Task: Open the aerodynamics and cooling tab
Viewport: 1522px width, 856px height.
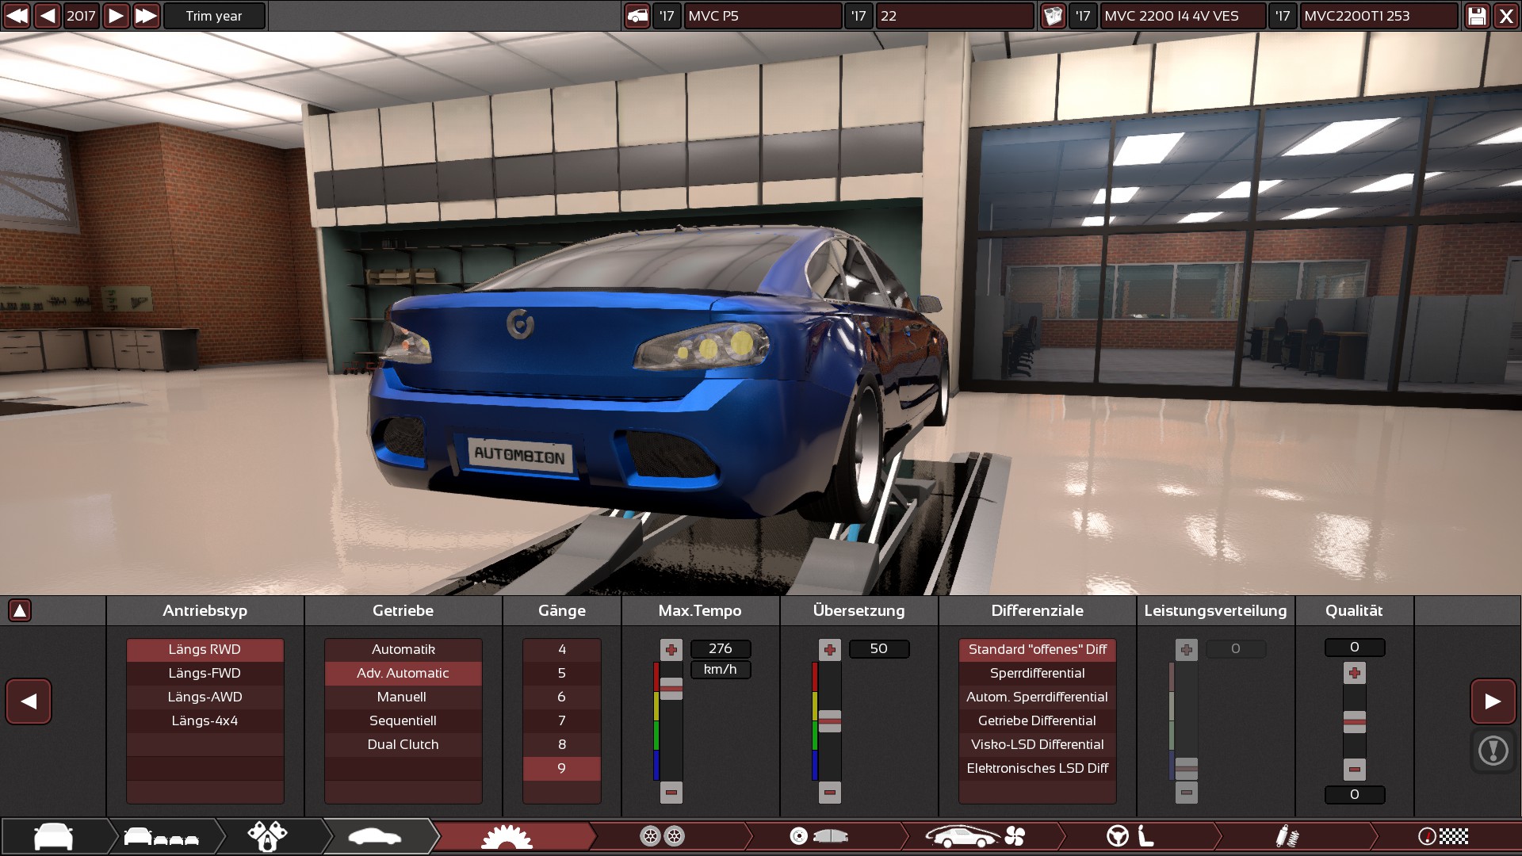Action: point(975,836)
